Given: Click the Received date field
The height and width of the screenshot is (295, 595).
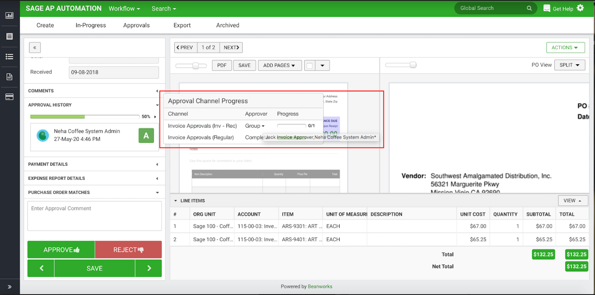Looking at the screenshot, I should [114, 72].
